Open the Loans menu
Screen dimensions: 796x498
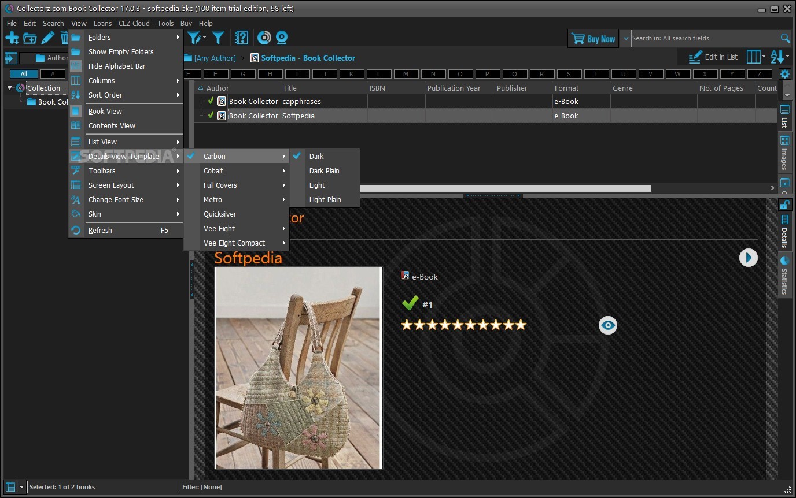(x=102, y=24)
